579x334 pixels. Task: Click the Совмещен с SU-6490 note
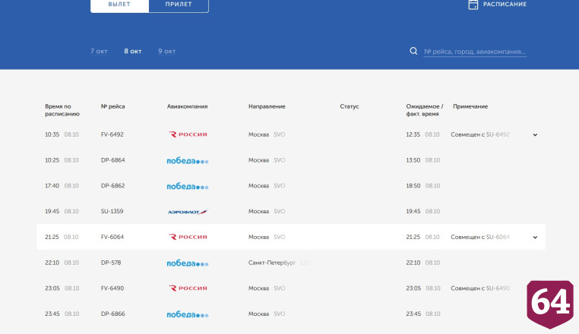pyautogui.click(x=480, y=288)
